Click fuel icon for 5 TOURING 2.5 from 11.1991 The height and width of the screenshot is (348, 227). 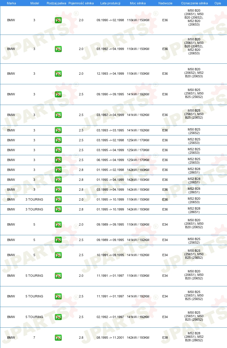[58, 297]
